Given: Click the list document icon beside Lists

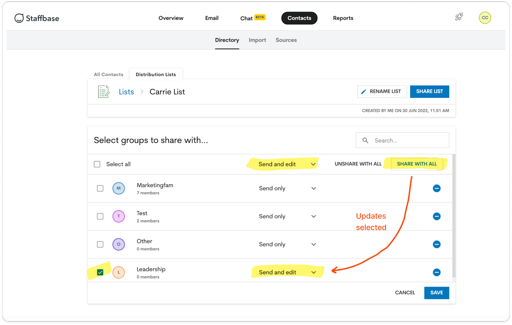Looking at the screenshot, I should pyautogui.click(x=104, y=92).
